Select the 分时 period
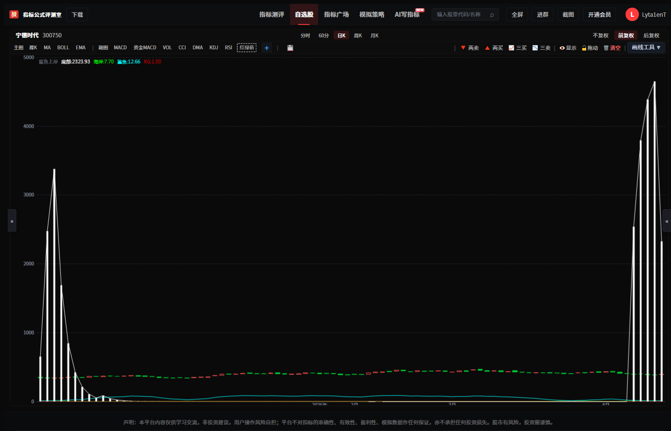This screenshot has width=671, height=431. click(305, 35)
